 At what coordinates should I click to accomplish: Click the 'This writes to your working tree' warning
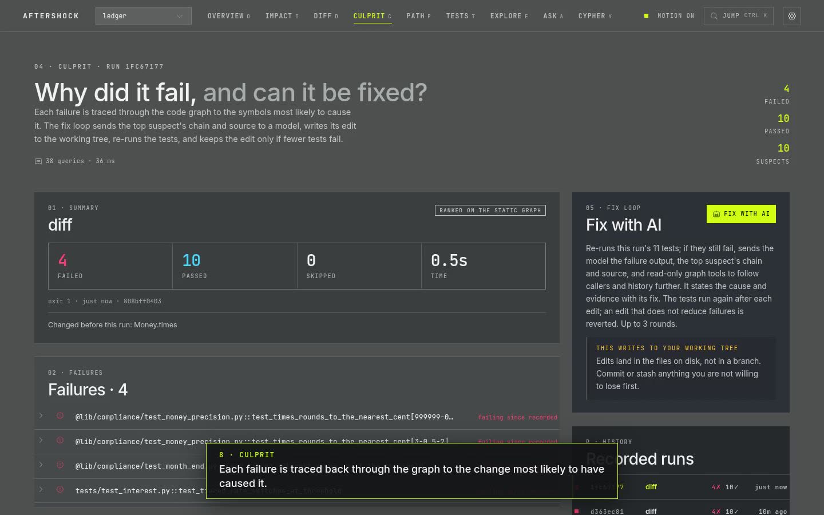pos(681,369)
